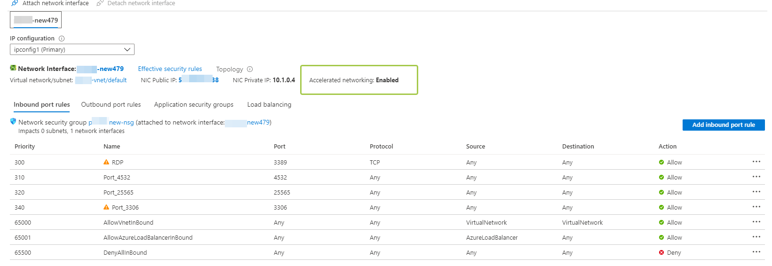Click the IP configuration info icon
Viewport: 772px width, 266px height.
[x=62, y=39]
